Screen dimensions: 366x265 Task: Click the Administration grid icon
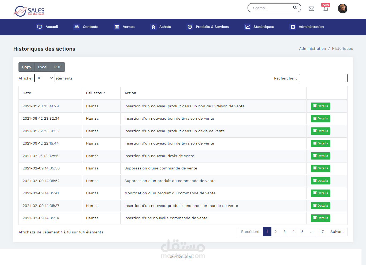pyautogui.click(x=292, y=26)
